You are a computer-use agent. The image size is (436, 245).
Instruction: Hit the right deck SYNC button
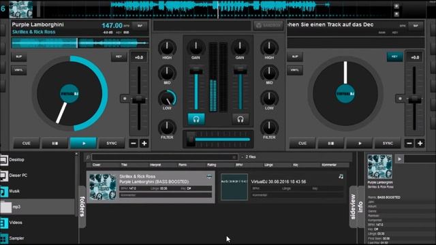coord(388,144)
